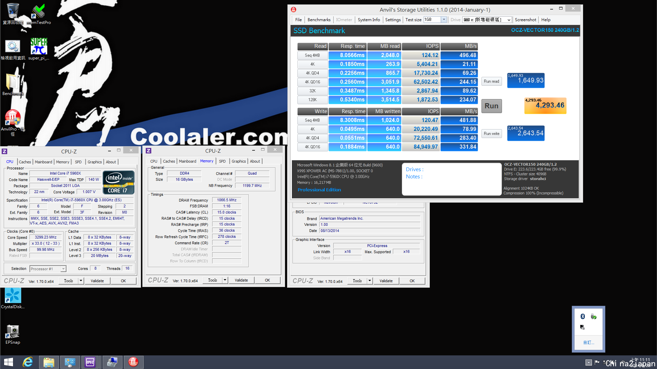Screen dimensions: 657x369
Task: Click the Seq 4MB read row label
Action: 312,55
